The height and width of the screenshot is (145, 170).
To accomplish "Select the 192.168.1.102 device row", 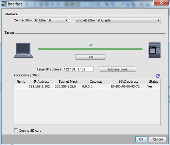I will [x=87, y=86].
